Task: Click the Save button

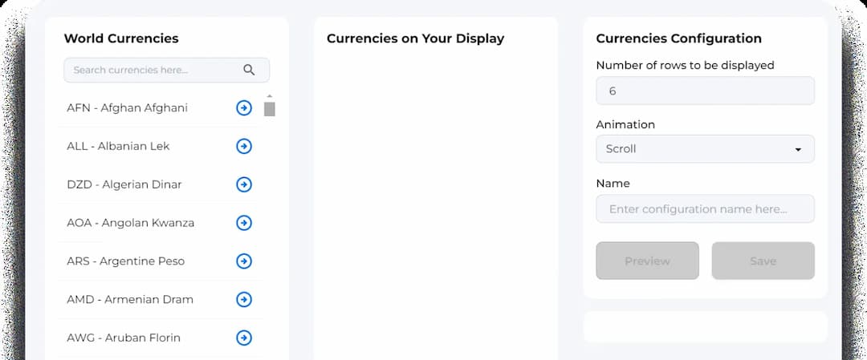Action: [763, 261]
